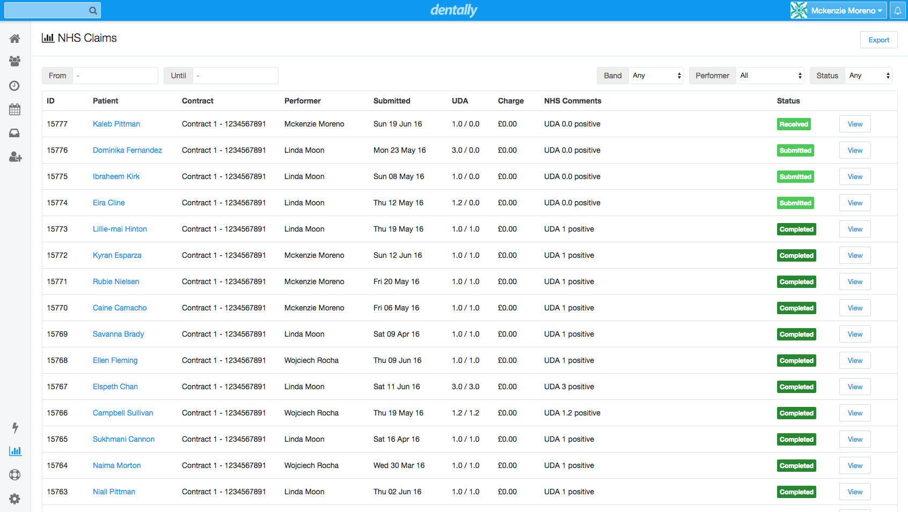
Task: Expand the Status filter dropdown
Action: [869, 76]
